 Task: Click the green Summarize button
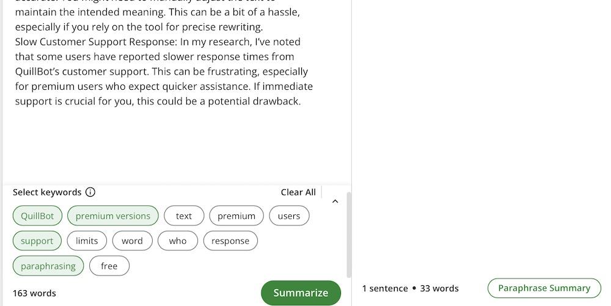301,293
